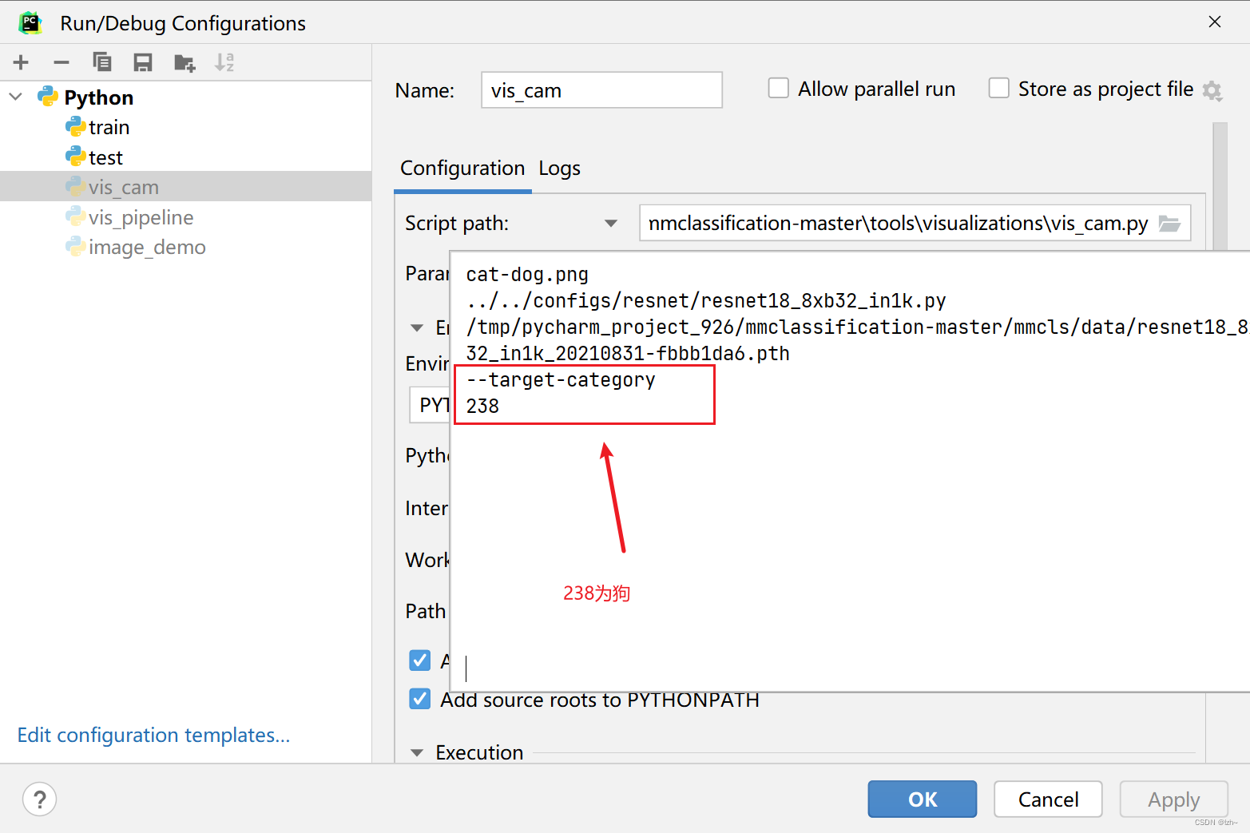1250x833 pixels.
Task: Switch to the Logs tab
Action: point(559,169)
